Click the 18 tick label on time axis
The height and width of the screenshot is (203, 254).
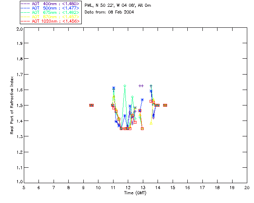click(217, 188)
